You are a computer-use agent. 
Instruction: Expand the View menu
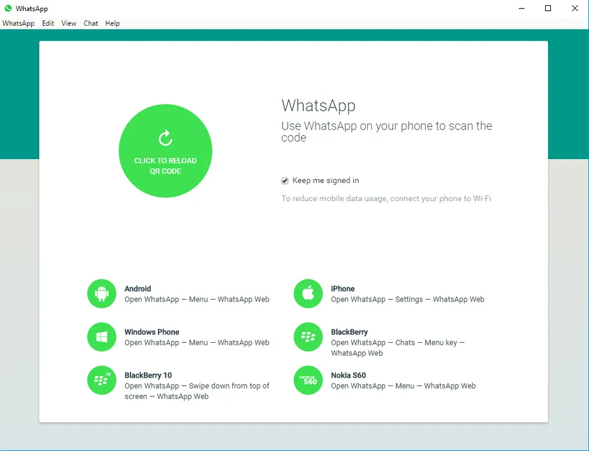pyautogui.click(x=68, y=23)
